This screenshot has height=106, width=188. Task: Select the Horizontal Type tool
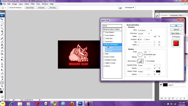coord(2,67)
